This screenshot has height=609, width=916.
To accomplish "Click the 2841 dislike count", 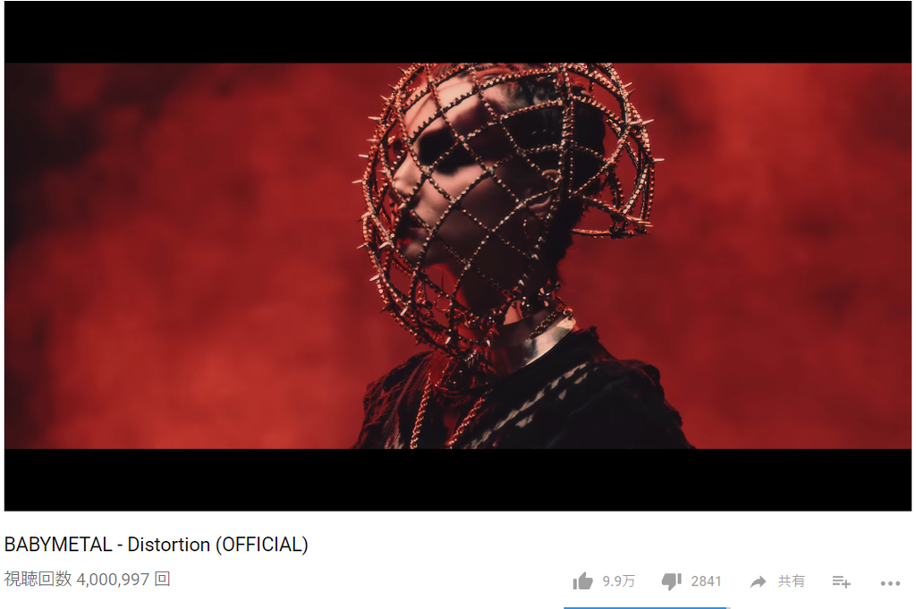I will point(706,581).
